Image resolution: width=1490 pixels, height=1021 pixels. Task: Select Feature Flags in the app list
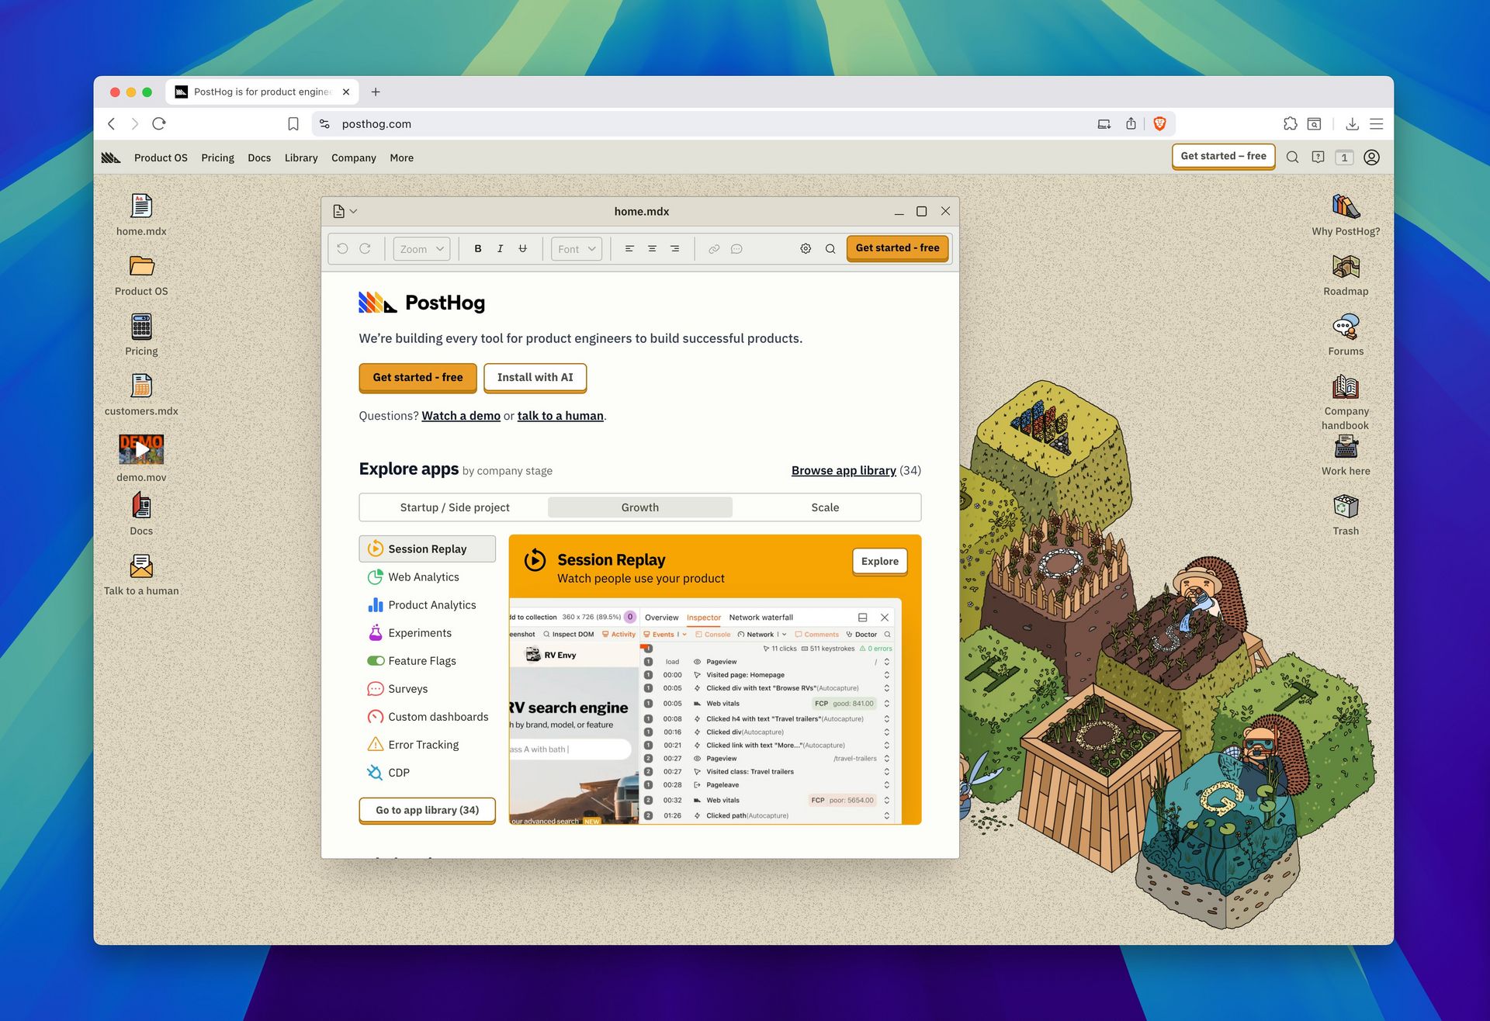click(421, 661)
